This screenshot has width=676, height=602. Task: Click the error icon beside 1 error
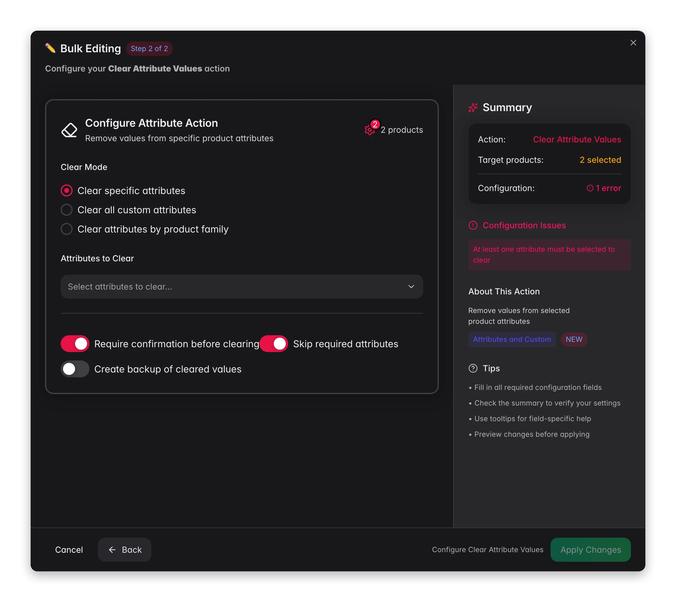click(590, 188)
